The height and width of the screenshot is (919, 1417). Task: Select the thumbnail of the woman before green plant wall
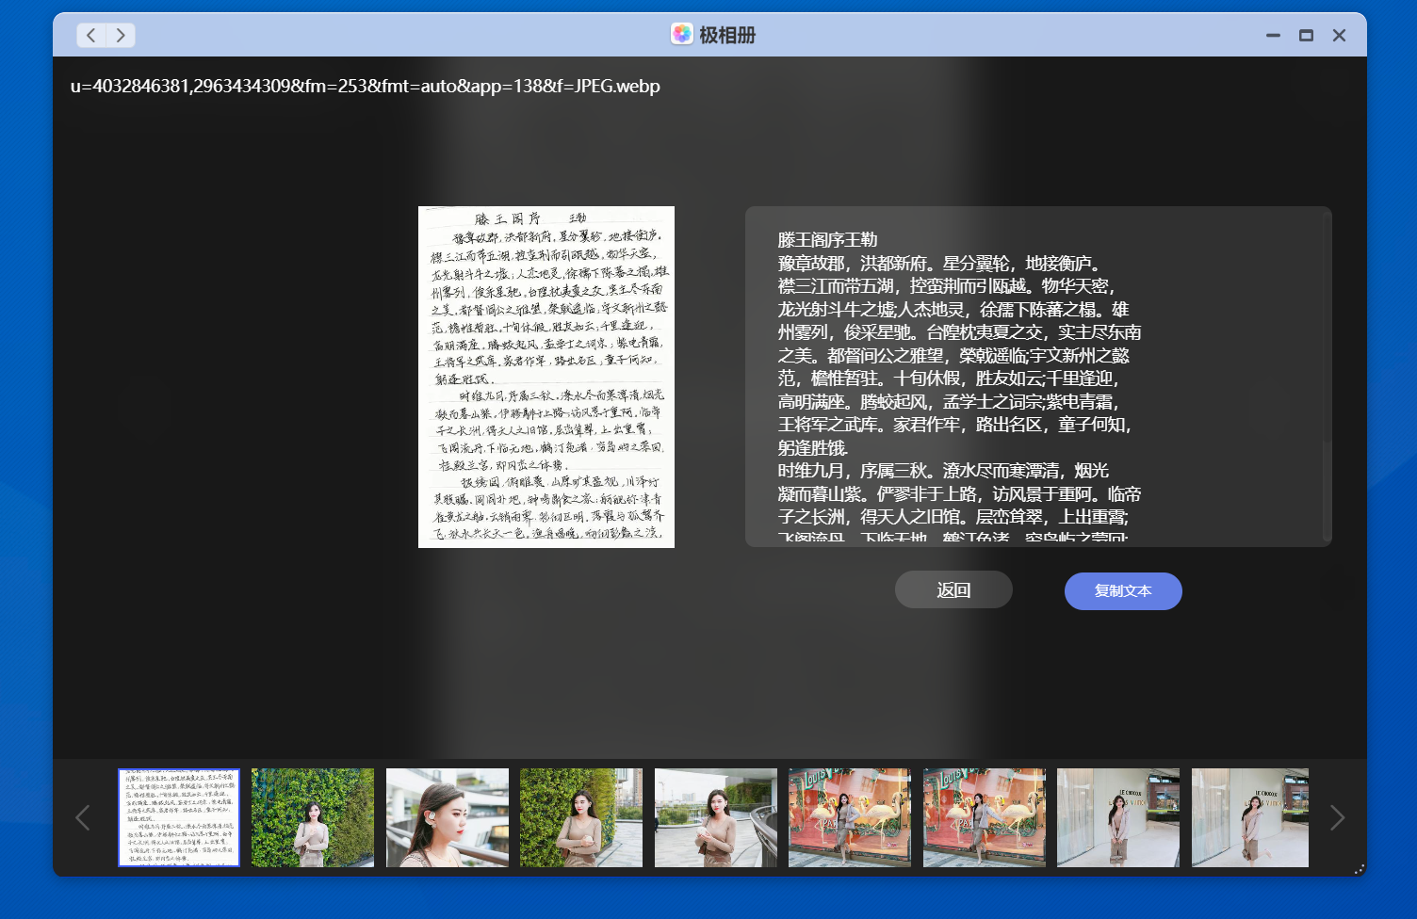click(312, 817)
